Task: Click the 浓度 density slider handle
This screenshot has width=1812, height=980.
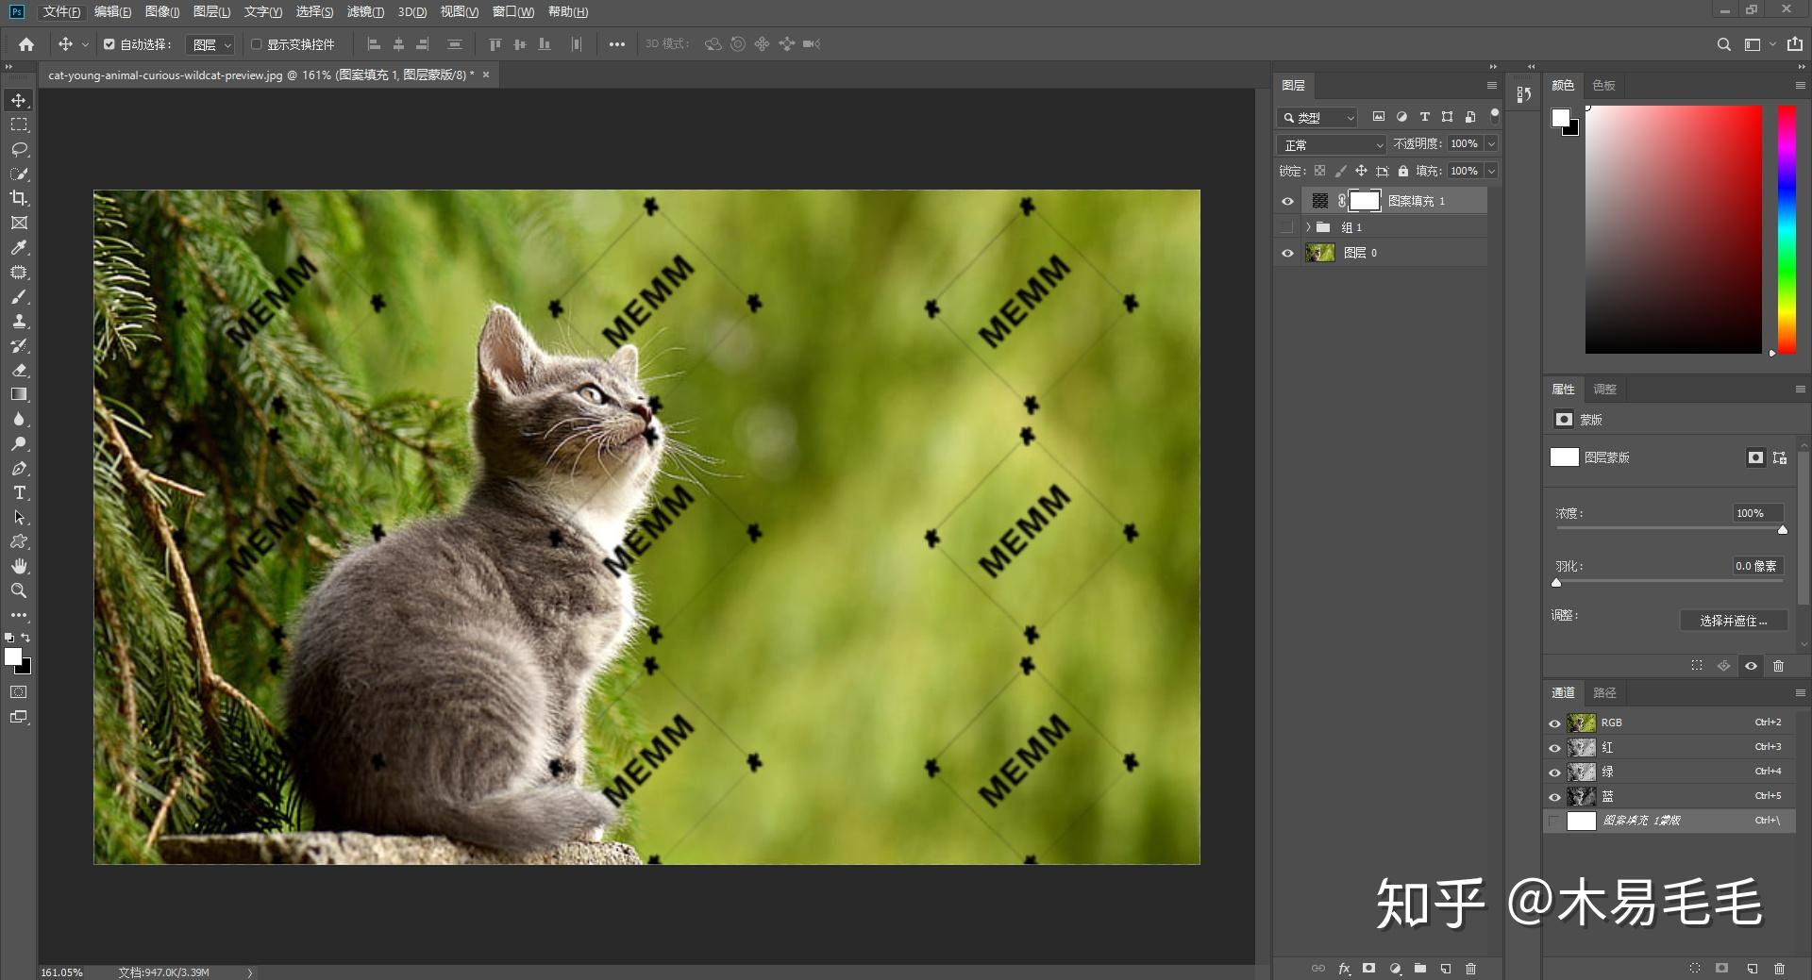Action: 1783,530
